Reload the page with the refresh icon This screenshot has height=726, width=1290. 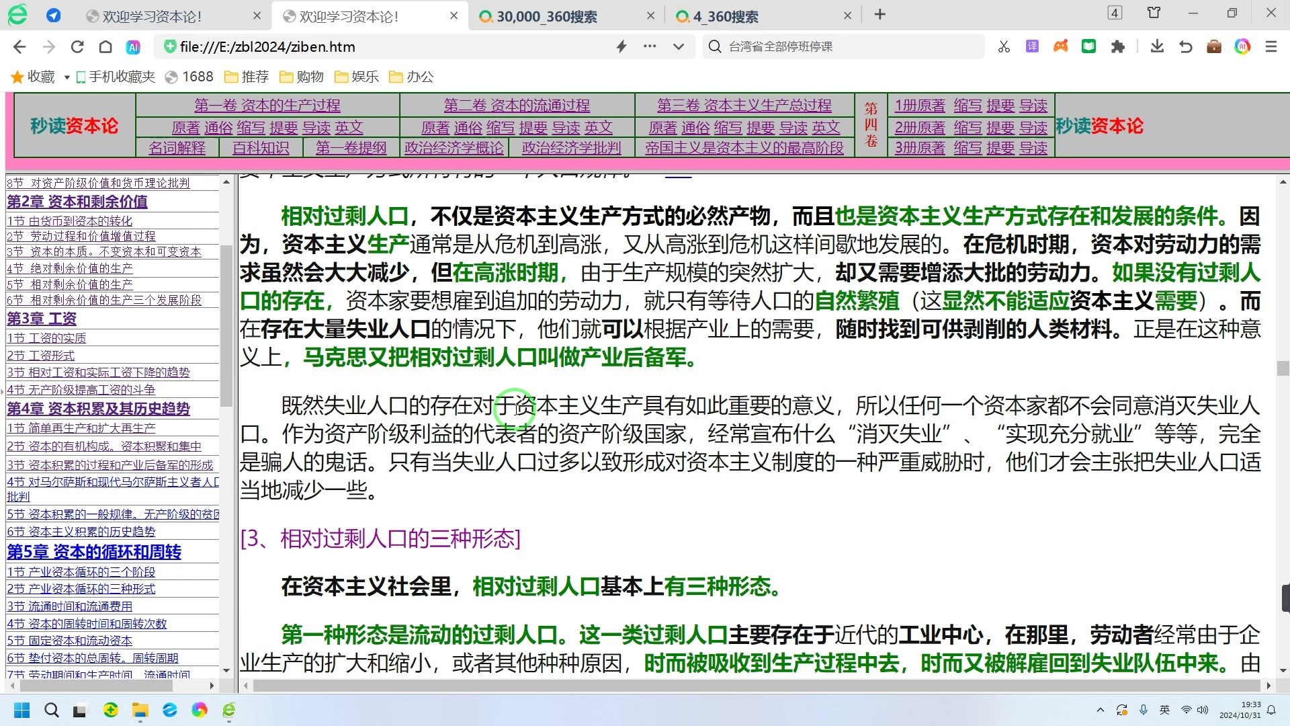point(77,46)
